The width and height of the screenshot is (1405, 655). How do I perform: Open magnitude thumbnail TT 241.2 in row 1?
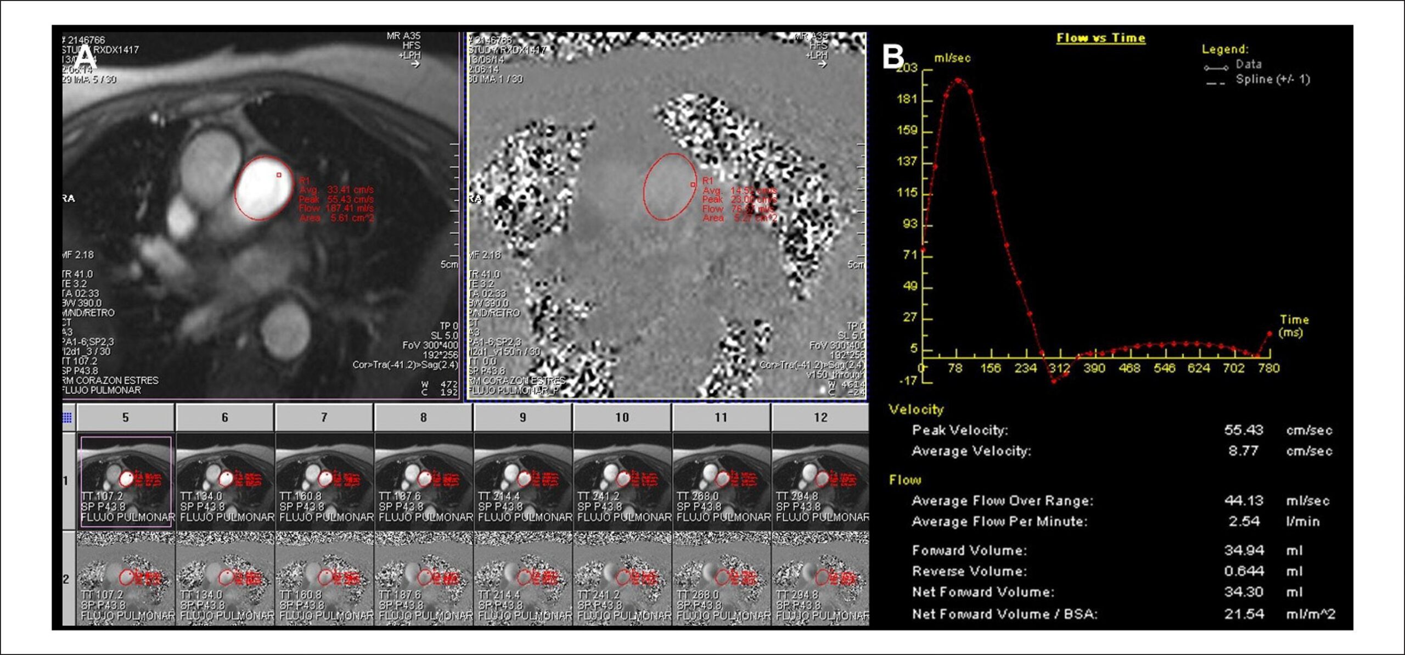coord(622,481)
